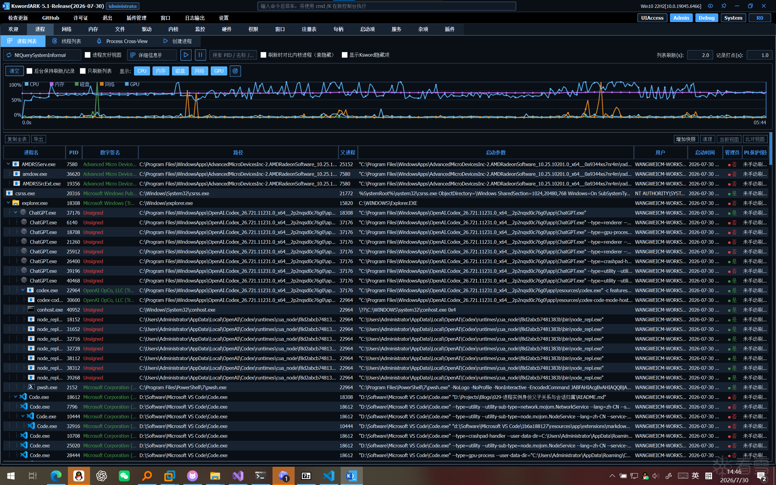
Task: Click the command input box in title bar
Action: click(x=387, y=6)
